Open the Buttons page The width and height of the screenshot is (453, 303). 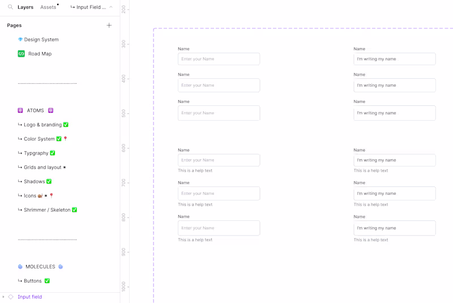tap(33, 281)
